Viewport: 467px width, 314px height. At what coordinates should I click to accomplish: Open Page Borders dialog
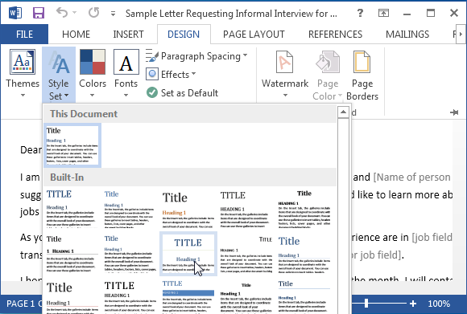click(362, 75)
